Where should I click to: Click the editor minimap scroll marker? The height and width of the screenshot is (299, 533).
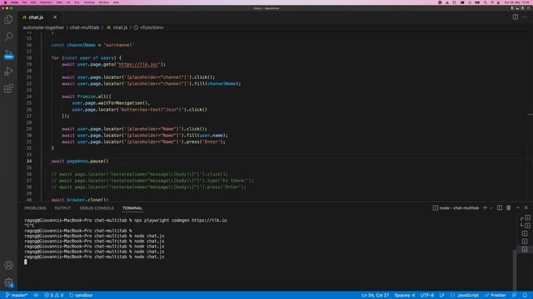click(531, 115)
